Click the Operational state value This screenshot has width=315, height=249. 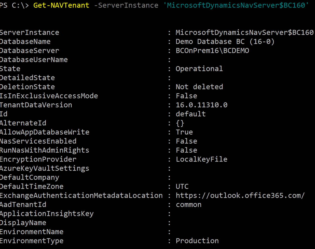pyautogui.click(x=199, y=69)
